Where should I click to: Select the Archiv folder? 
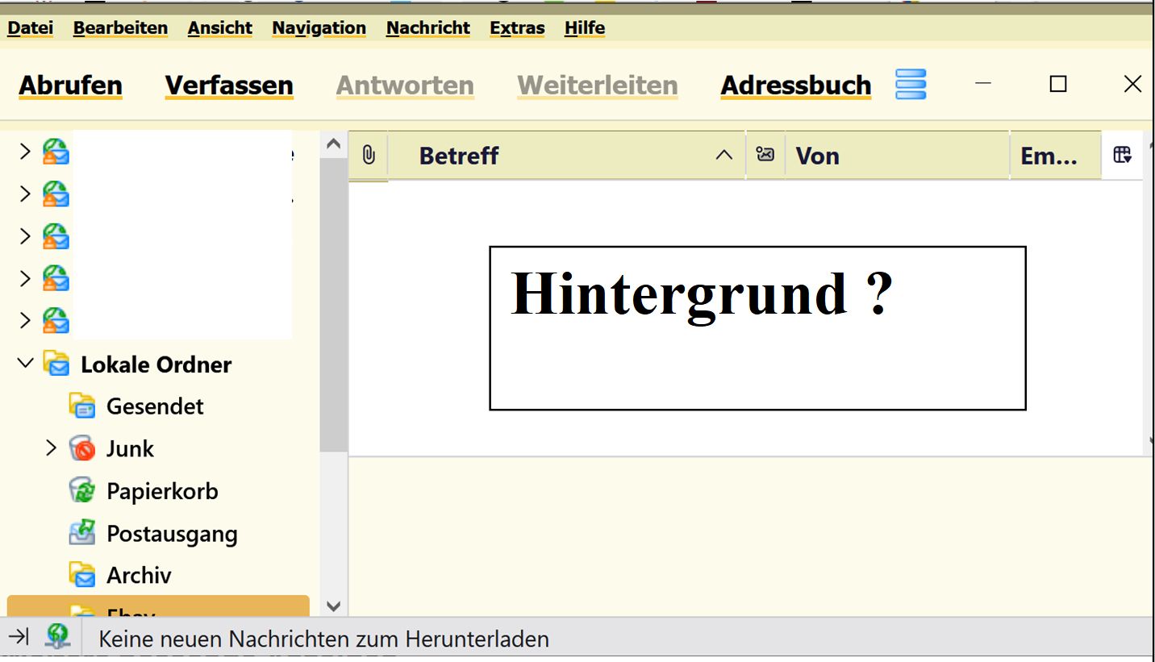pos(139,575)
